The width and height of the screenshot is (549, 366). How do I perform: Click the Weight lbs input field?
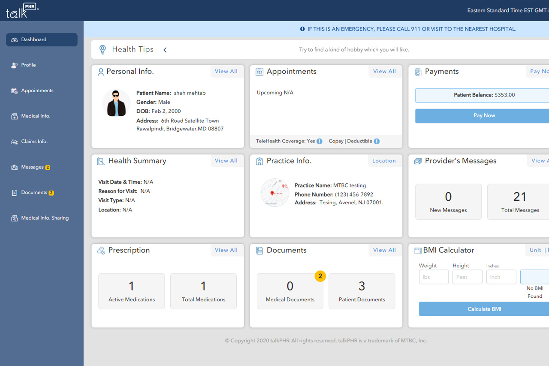(x=434, y=277)
